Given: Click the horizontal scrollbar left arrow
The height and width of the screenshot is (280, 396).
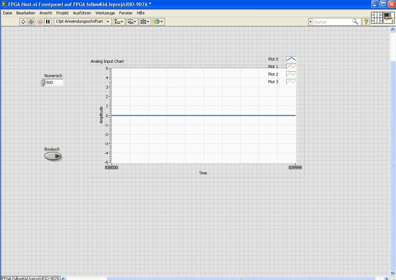Looking at the screenshot, I should (x=63, y=278).
